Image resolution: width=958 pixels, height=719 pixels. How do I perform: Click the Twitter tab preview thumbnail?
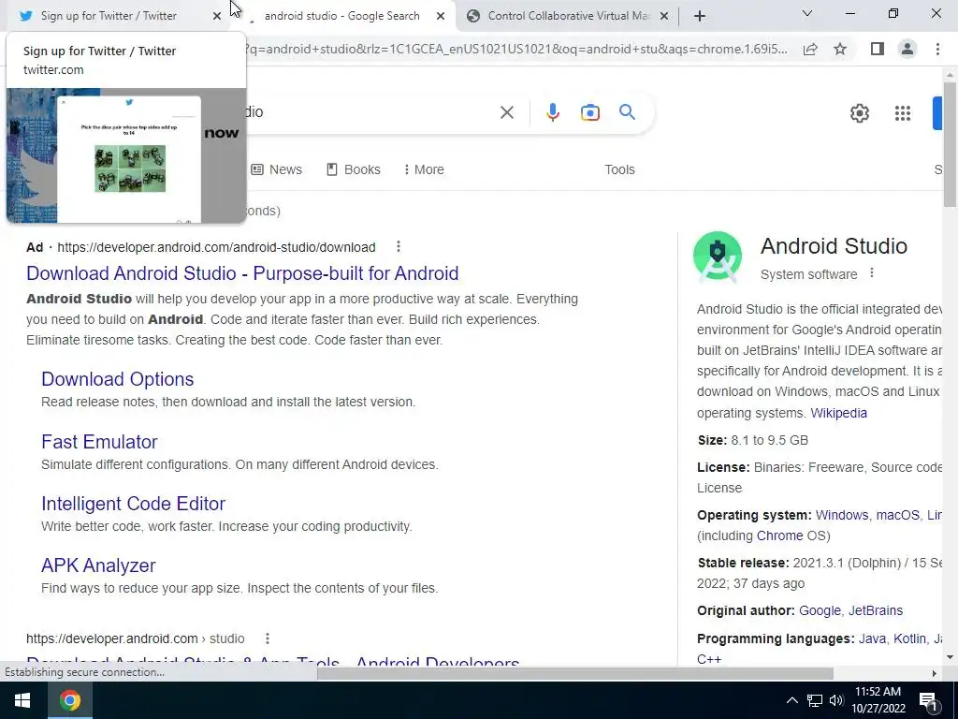tap(126, 155)
